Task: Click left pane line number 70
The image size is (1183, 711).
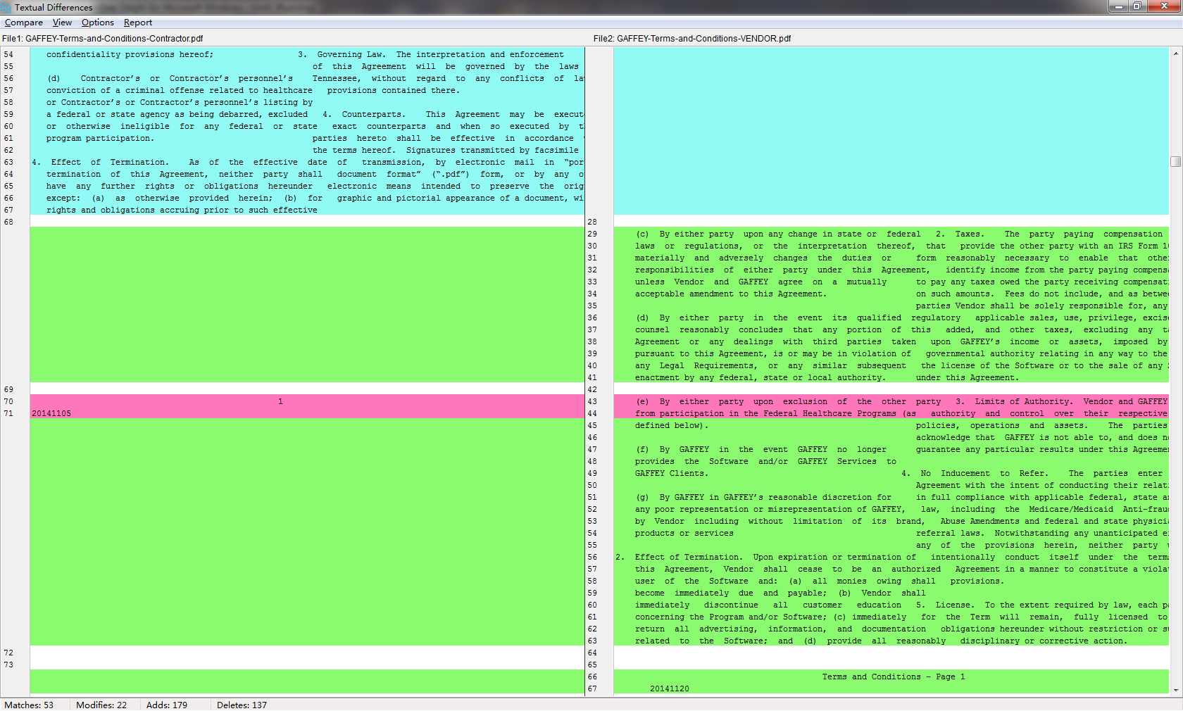Action: coord(8,401)
